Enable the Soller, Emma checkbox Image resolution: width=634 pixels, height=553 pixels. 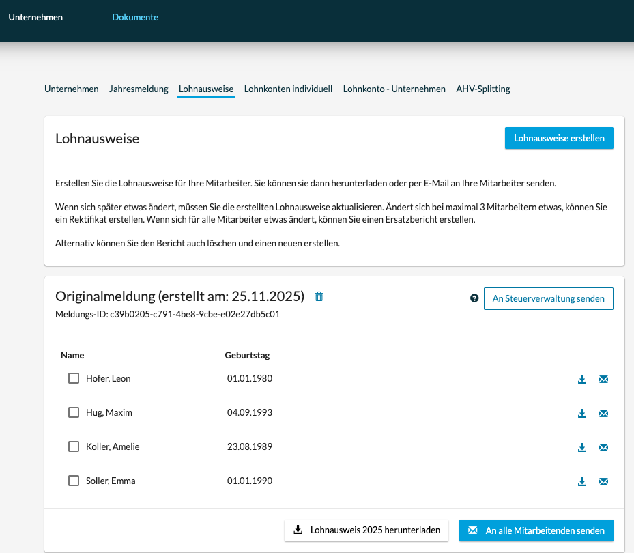[x=74, y=481]
